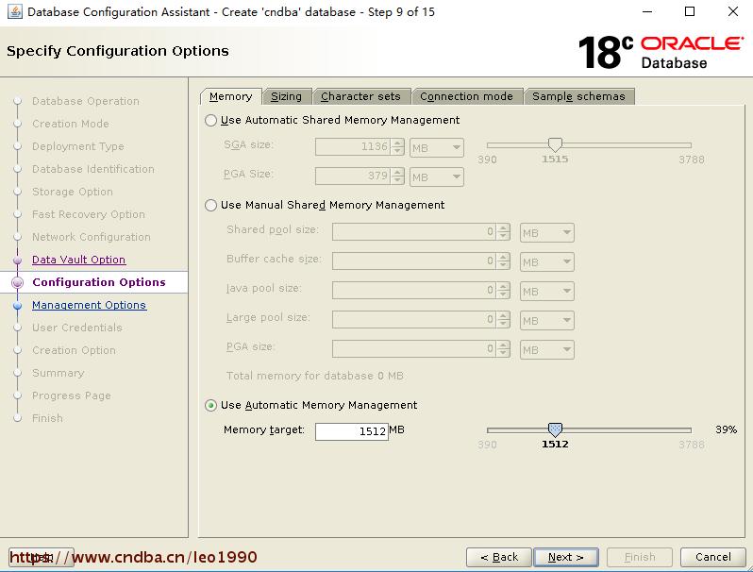This screenshot has height=572, width=753.
Task: Click the Shared pool size field
Action: (x=414, y=232)
